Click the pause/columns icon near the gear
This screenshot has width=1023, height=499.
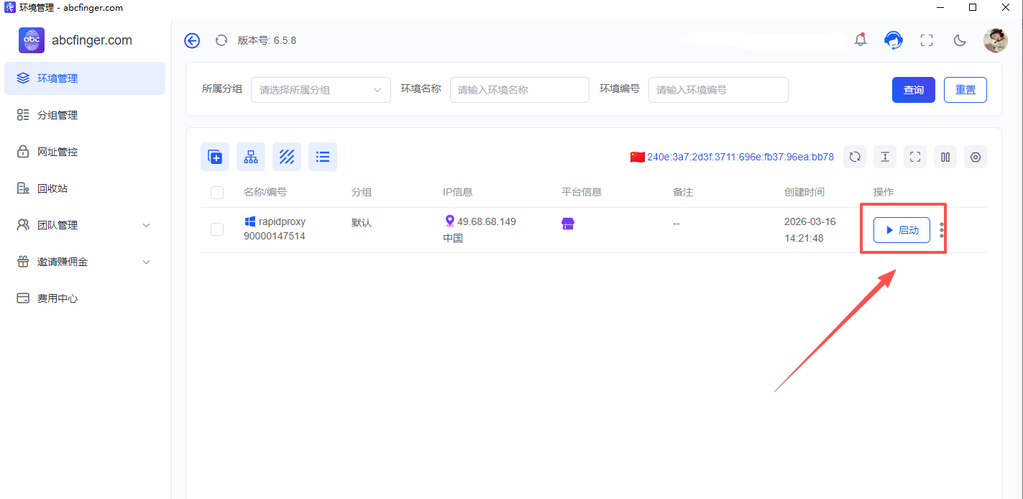[945, 156]
